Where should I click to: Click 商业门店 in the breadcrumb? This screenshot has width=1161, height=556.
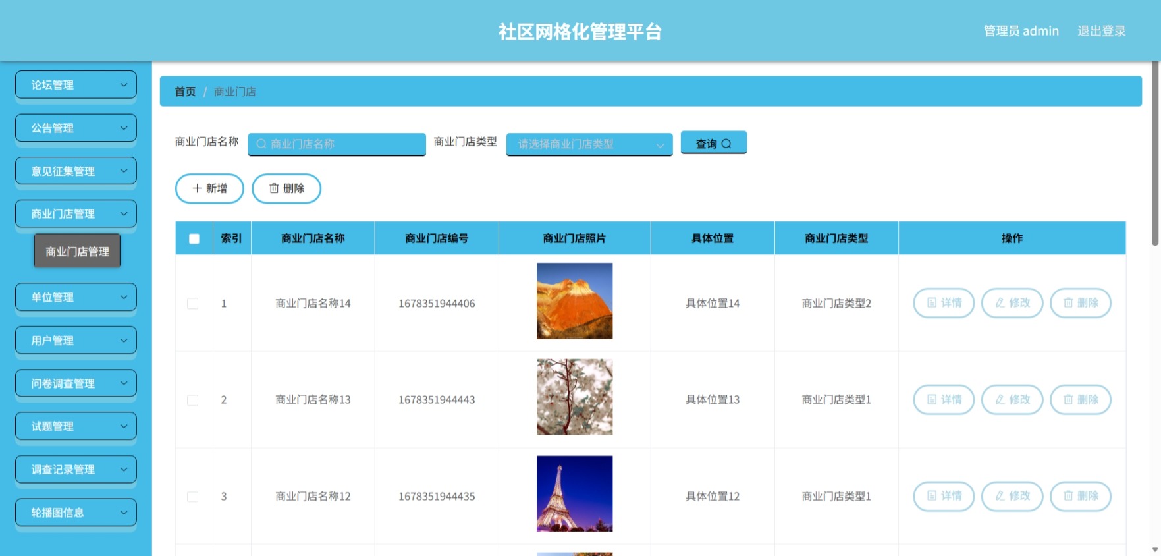tap(235, 92)
